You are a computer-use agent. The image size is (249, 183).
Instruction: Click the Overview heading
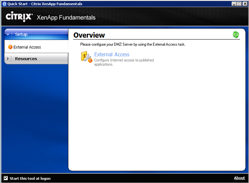(x=89, y=35)
